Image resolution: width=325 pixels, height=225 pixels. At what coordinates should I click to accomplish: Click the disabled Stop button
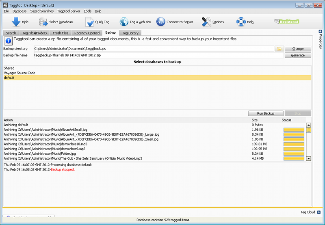(x=298, y=114)
